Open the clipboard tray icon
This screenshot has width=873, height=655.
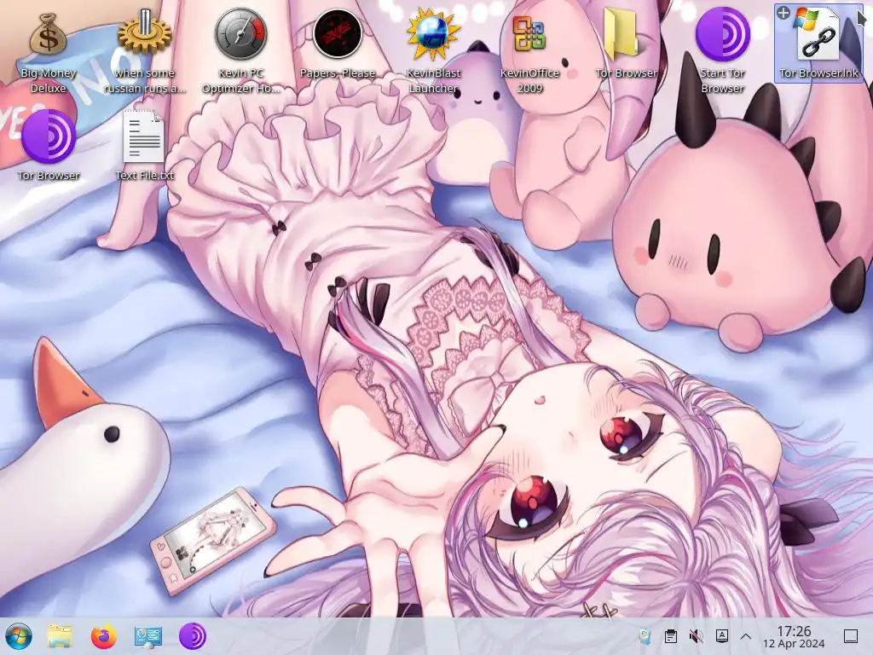pyautogui.click(x=671, y=636)
